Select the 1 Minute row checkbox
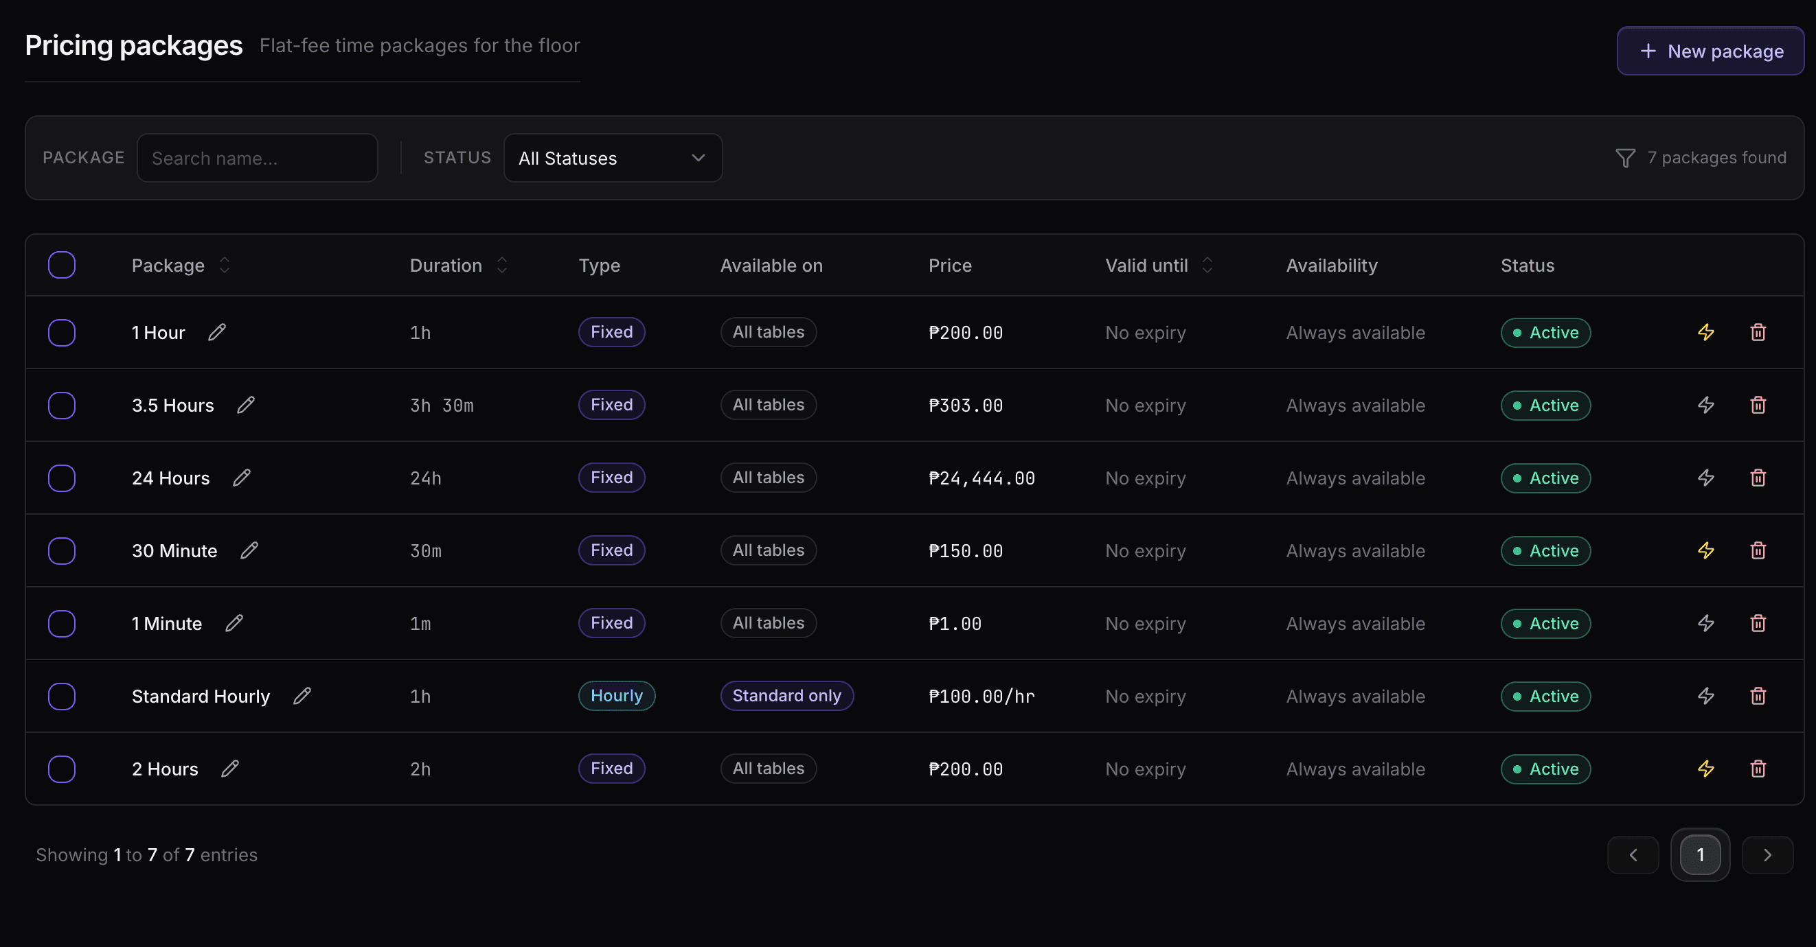Image resolution: width=1816 pixels, height=947 pixels. pos(62,624)
